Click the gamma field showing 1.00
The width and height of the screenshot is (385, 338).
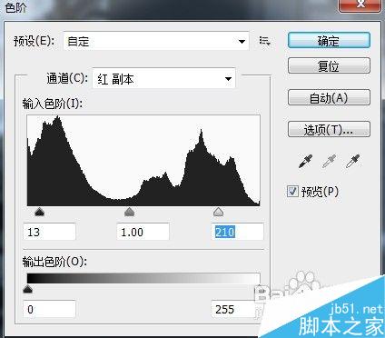click(143, 232)
